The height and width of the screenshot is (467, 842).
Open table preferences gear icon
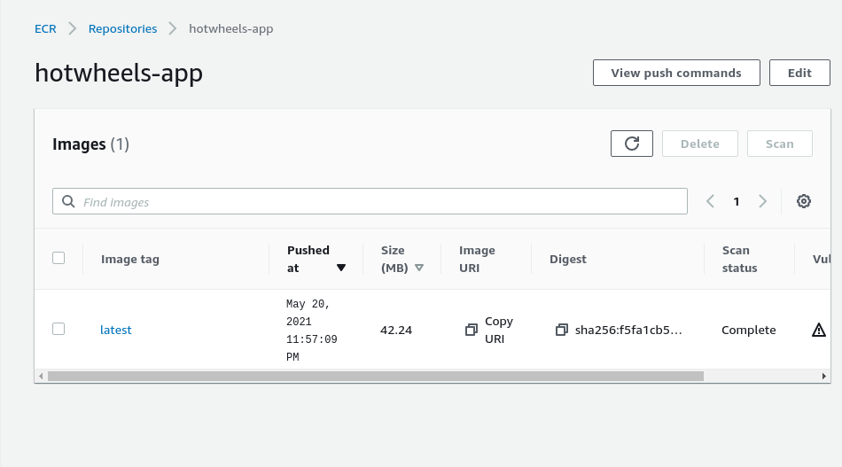pos(803,201)
